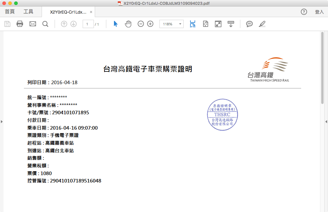Screen dimensions: 328x212
Task: Open the 工具 tab
Action: [28, 12]
